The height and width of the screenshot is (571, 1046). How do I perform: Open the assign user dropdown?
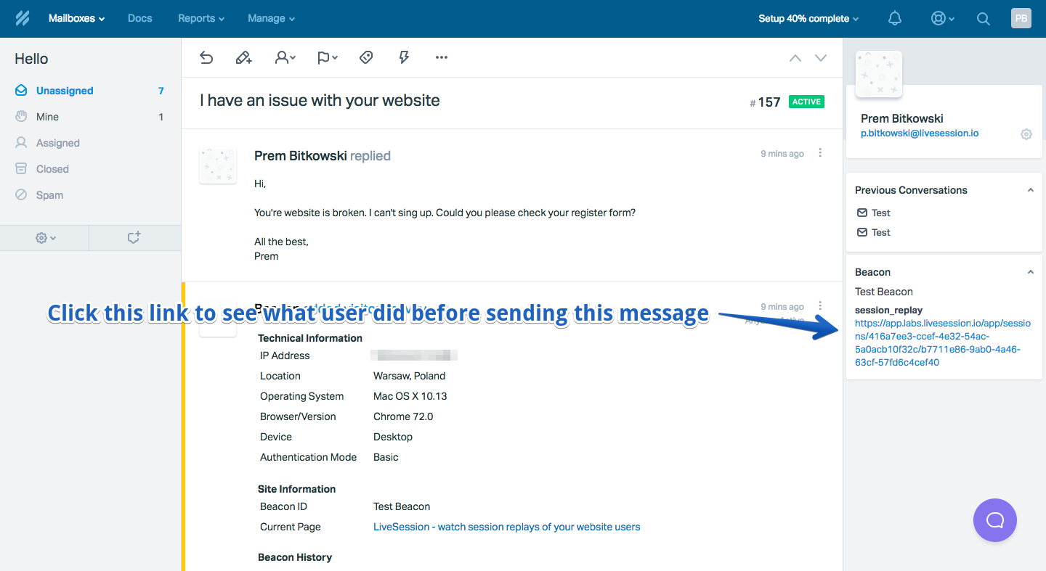point(285,58)
